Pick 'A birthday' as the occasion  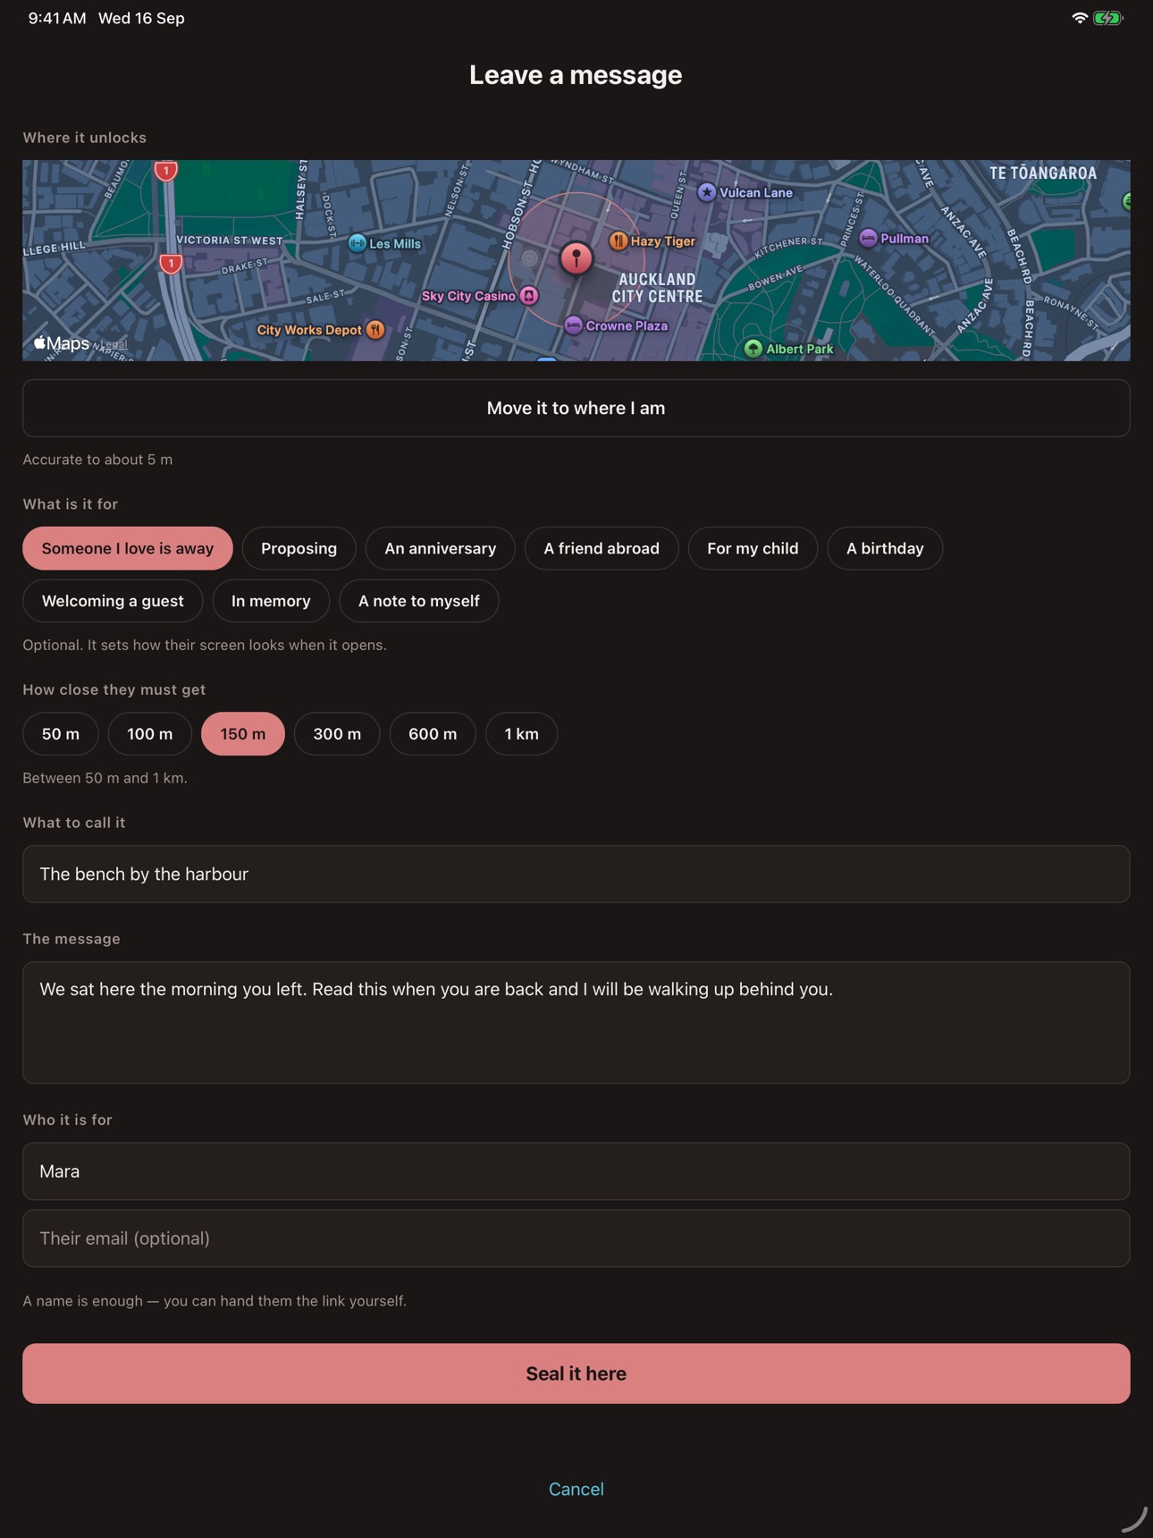pos(885,548)
